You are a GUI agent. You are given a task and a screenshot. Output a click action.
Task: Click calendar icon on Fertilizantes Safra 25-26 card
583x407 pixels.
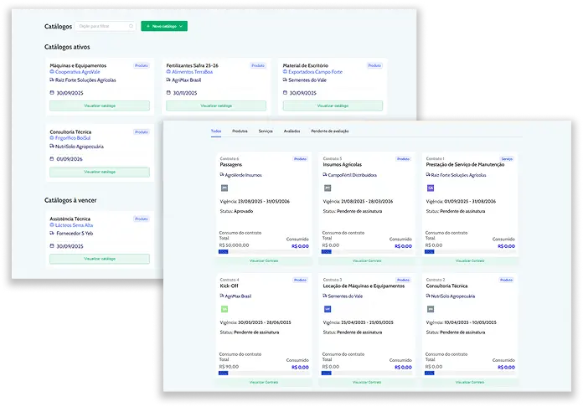pyautogui.click(x=169, y=92)
